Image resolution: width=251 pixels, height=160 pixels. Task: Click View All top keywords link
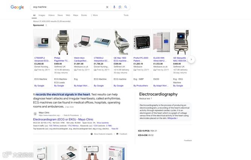pos(115,129)
